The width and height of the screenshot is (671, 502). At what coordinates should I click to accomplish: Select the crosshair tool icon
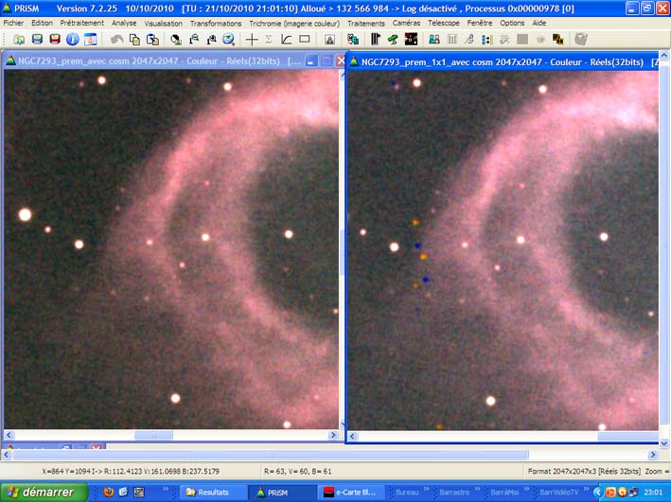[x=252, y=40]
